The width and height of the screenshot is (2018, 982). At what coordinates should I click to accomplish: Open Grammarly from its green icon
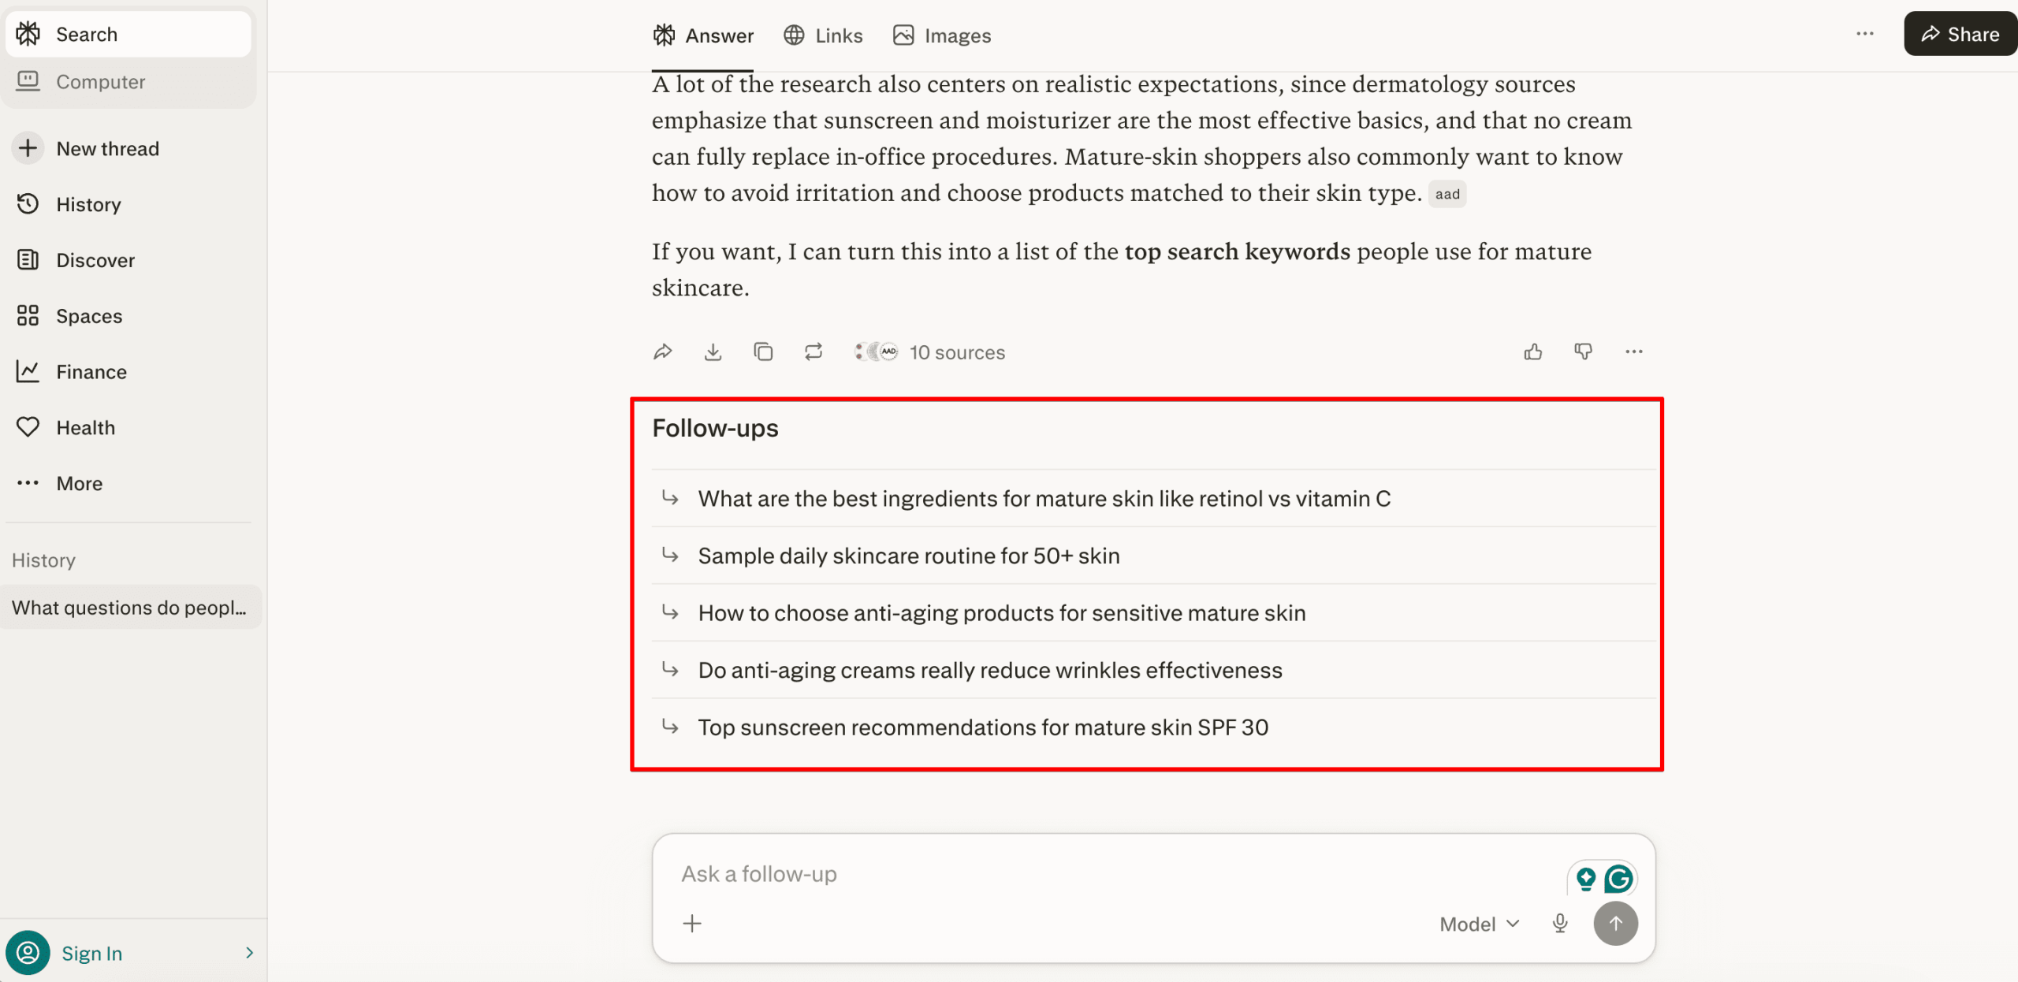point(1618,877)
